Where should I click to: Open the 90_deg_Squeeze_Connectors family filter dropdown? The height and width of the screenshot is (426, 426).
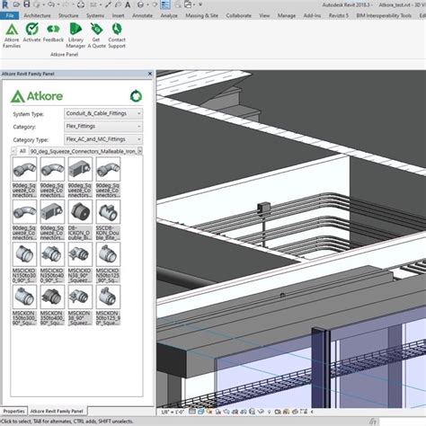(85, 151)
